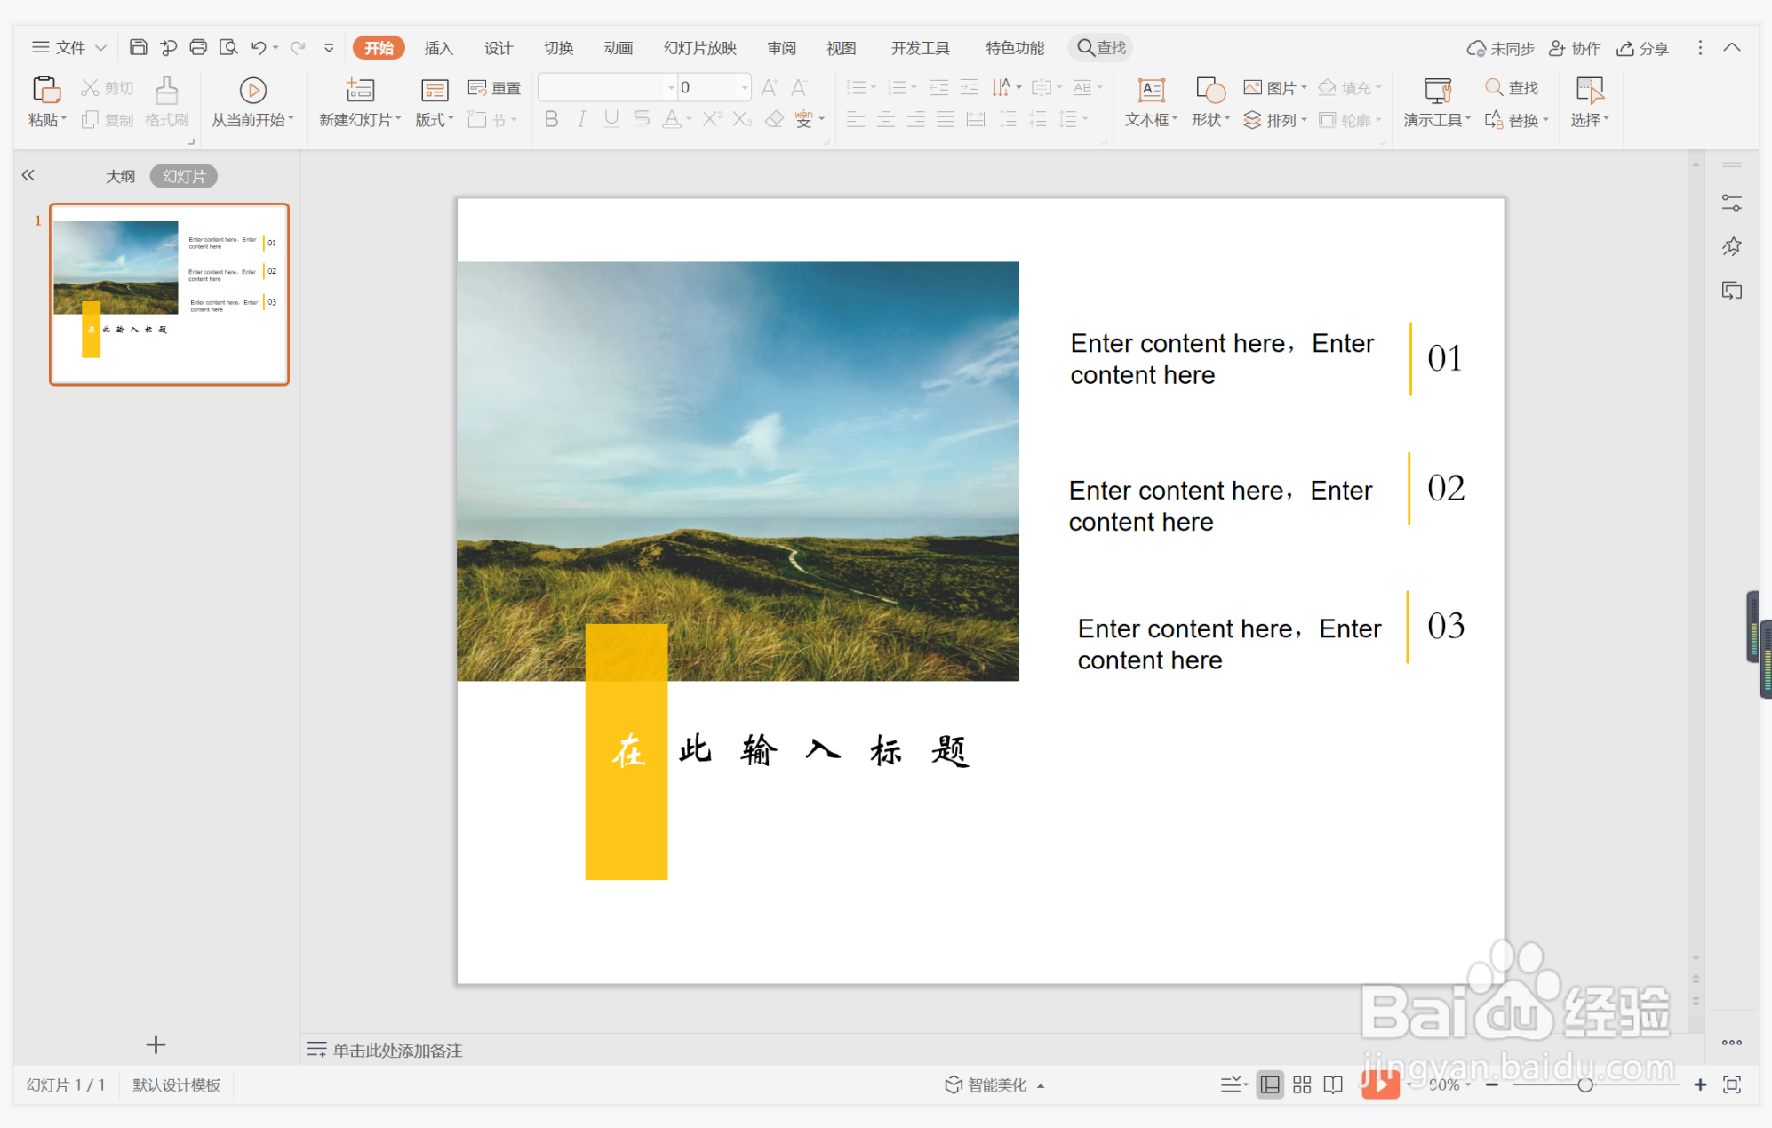Open the 版式 layout dropdown
The image size is (1772, 1128).
(435, 119)
